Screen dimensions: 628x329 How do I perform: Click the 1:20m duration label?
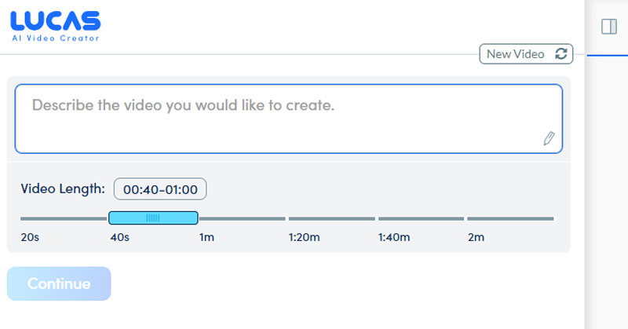[x=305, y=237]
